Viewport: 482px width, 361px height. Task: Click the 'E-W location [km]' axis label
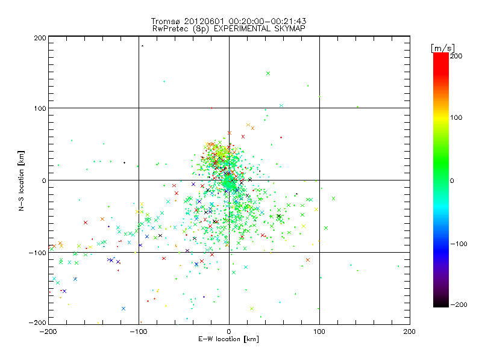228,339
